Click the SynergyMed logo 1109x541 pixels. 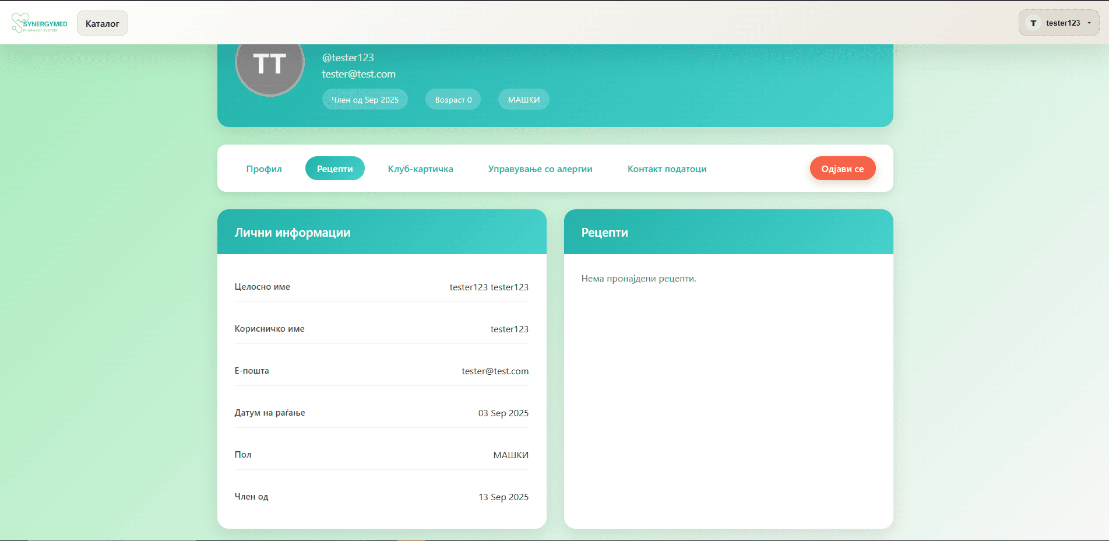pyautogui.click(x=40, y=23)
